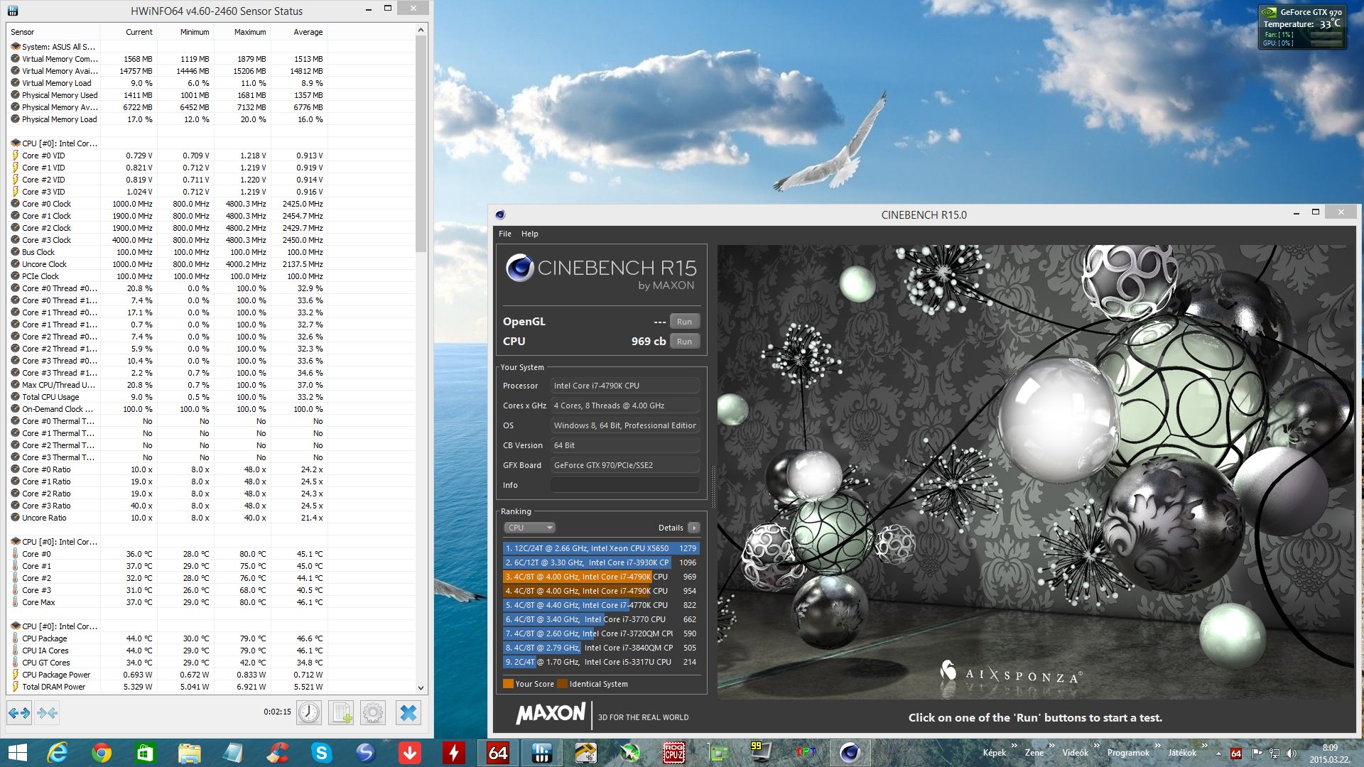Open the red lightning bolt taskbar app
Image resolution: width=1364 pixels, height=767 pixels.
(x=453, y=753)
